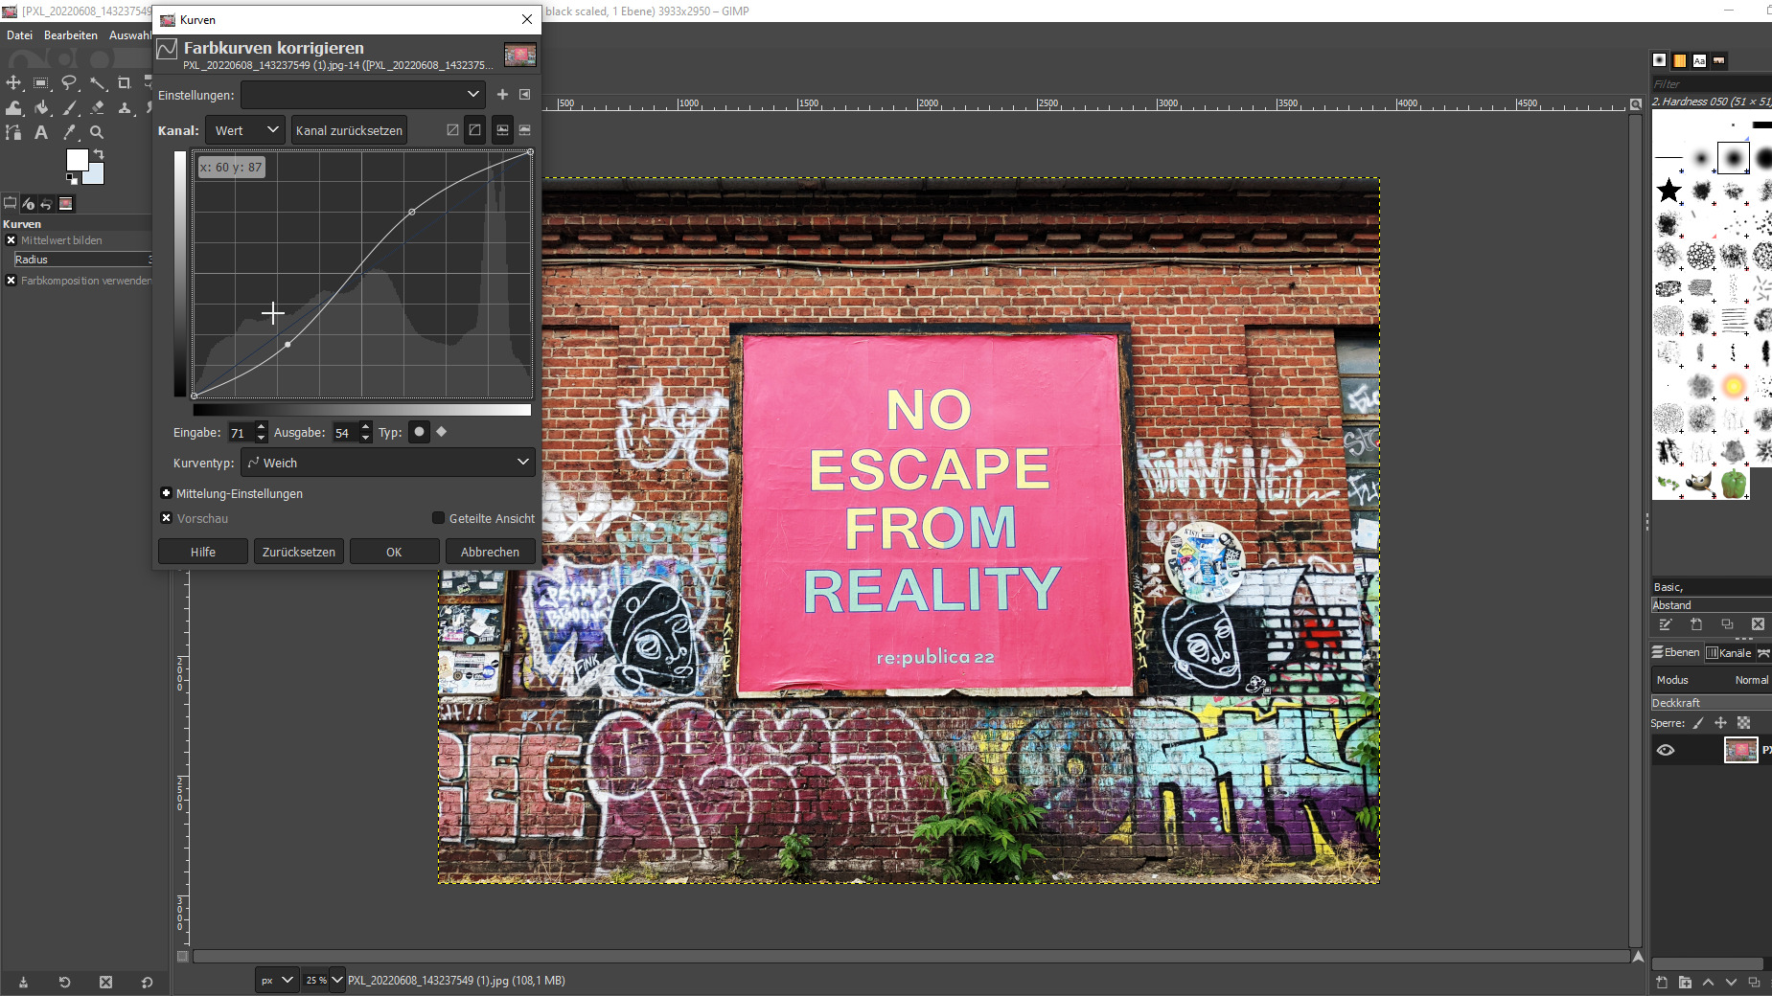Open the Kanal dropdown showing Wert

(244, 129)
